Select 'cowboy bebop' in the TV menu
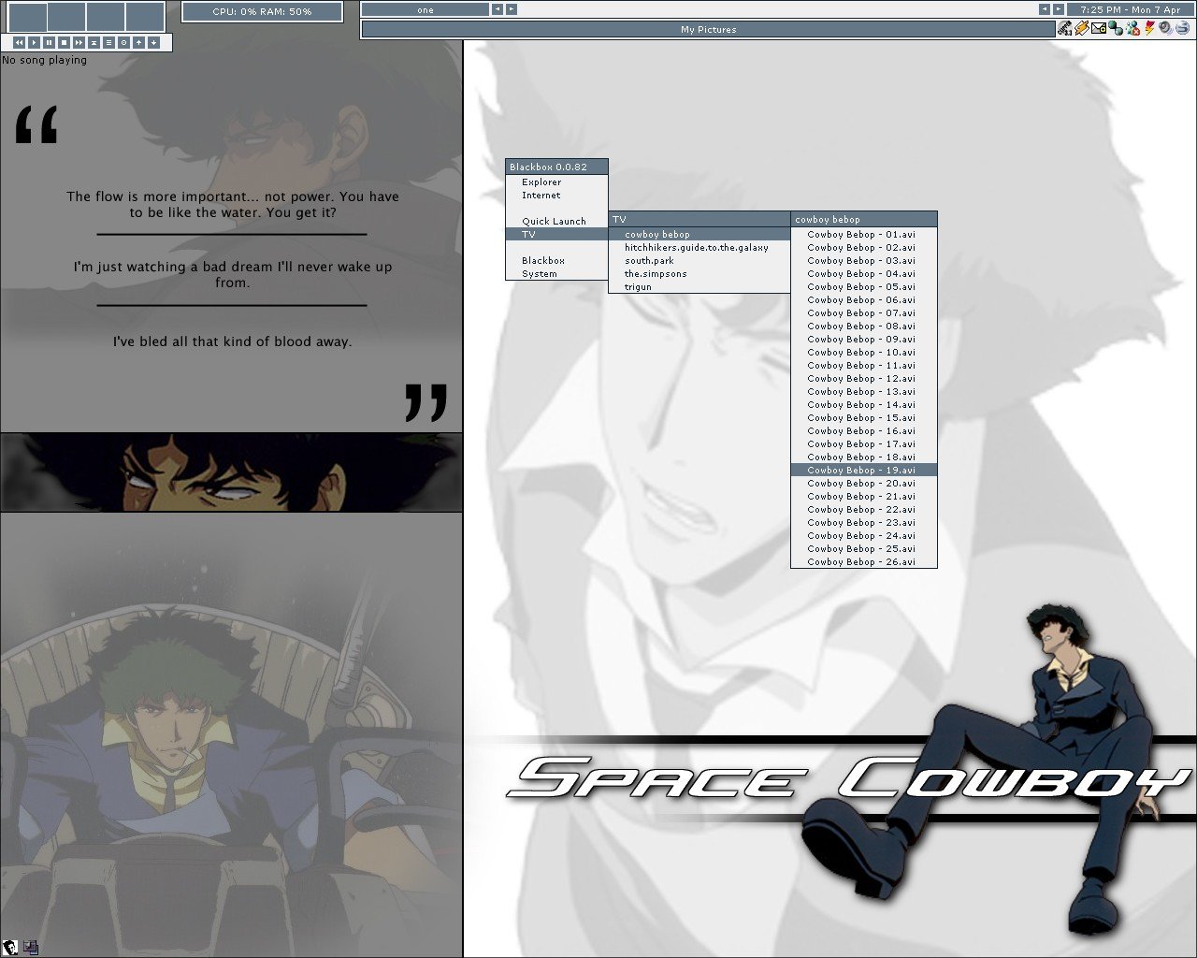The width and height of the screenshot is (1197, 958). pos(699,235)
